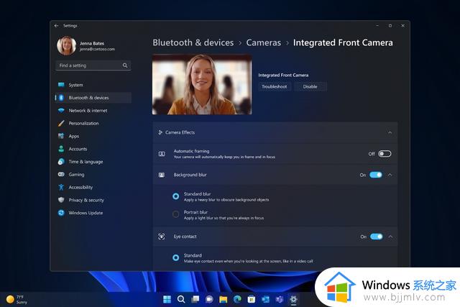Click the Windows Update sync icon
The width and height of the screenshot is (460, 307).
point(61,213)
